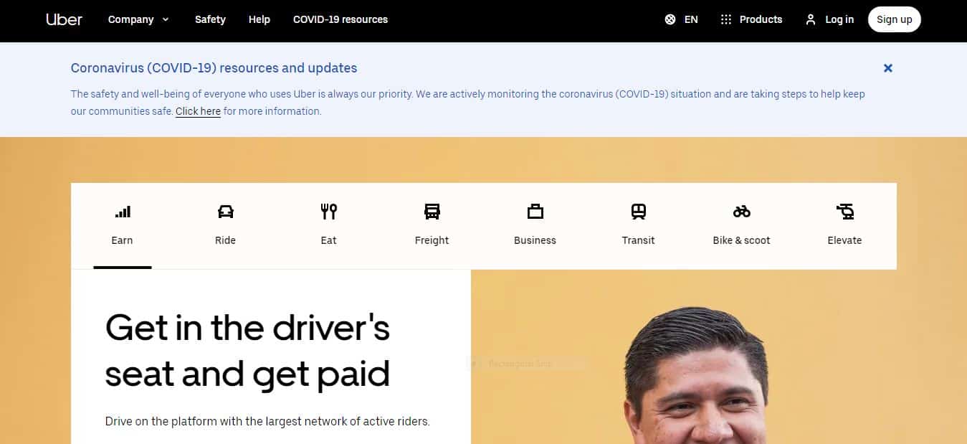Image resolution: width=967 pixels, height=444 pixels.
Task: Open the Safety menu item
Action: (x=210, y=19)
